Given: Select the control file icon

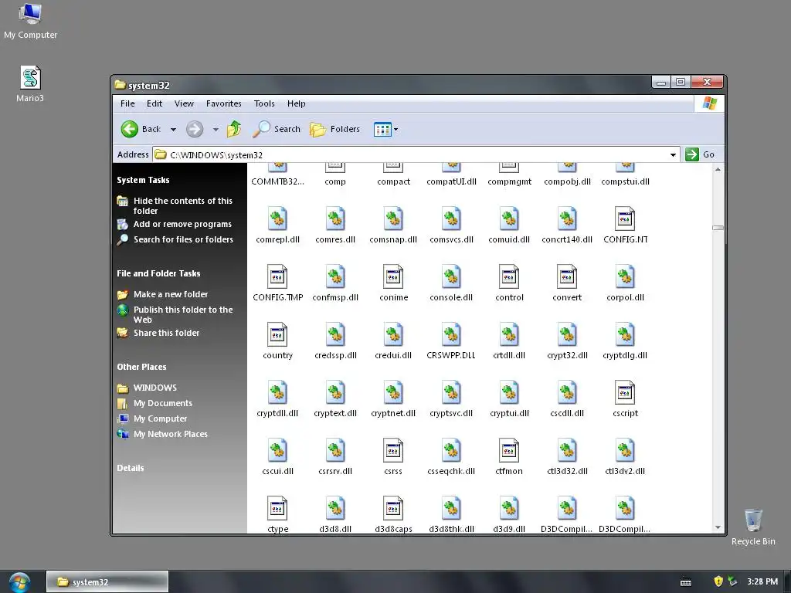Looking at the screenshot, I should (x=509, y=277).
